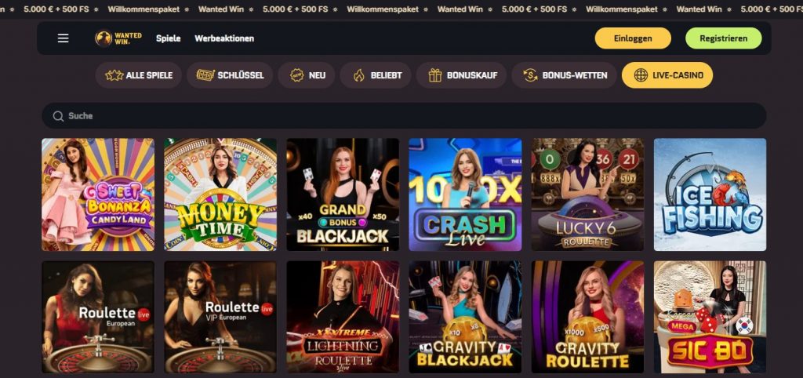The width and height of the screenshot is (803, 378).
Task: Open the Money Time game thumbnail
Action: point(220,194)
